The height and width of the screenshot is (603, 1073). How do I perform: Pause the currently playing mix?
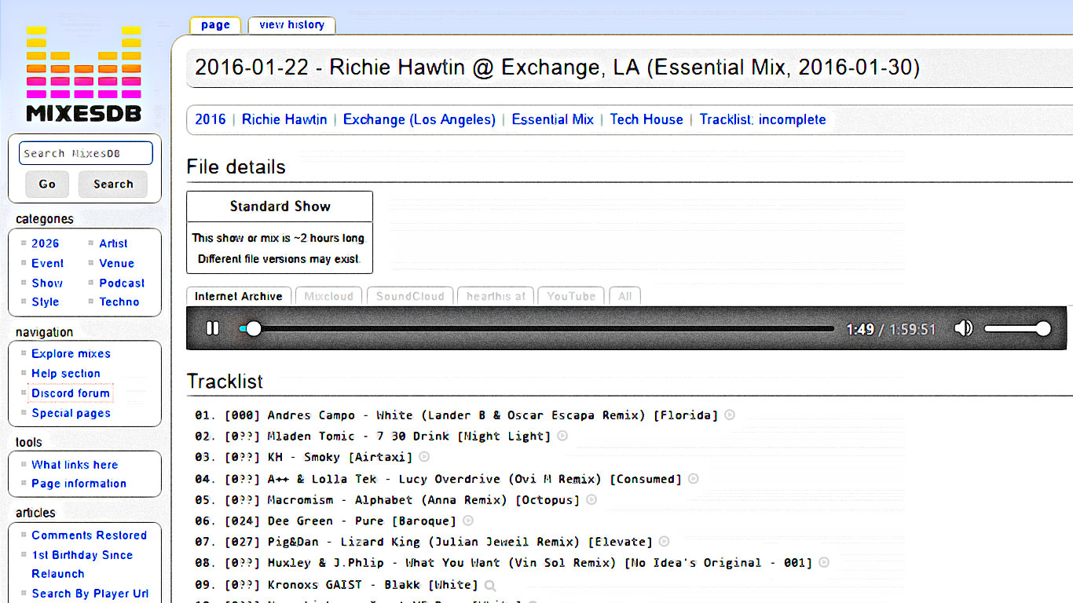click(213, 328)
